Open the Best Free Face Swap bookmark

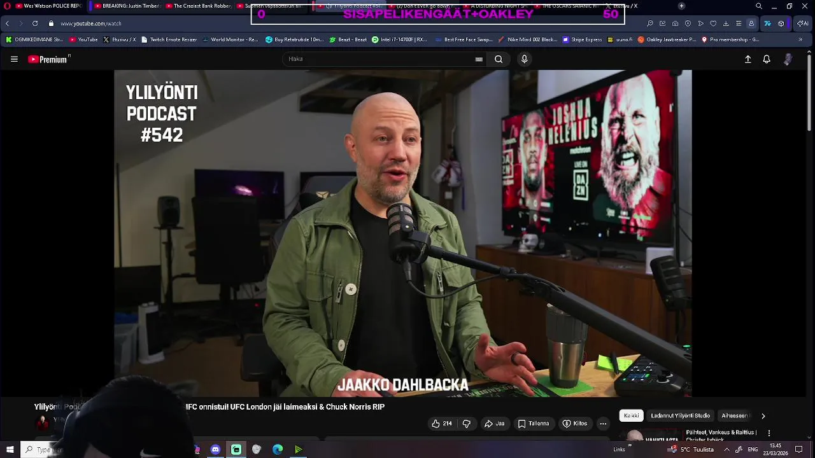tap(464, 39)
